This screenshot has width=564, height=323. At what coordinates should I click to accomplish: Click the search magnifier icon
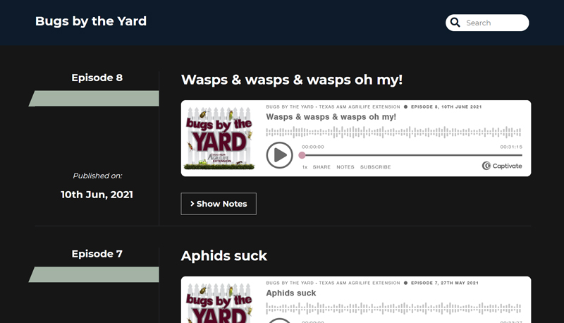[x=455, y=23]
